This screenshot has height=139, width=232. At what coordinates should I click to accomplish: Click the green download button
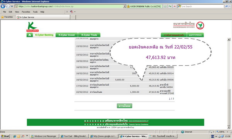click(125, 106)
